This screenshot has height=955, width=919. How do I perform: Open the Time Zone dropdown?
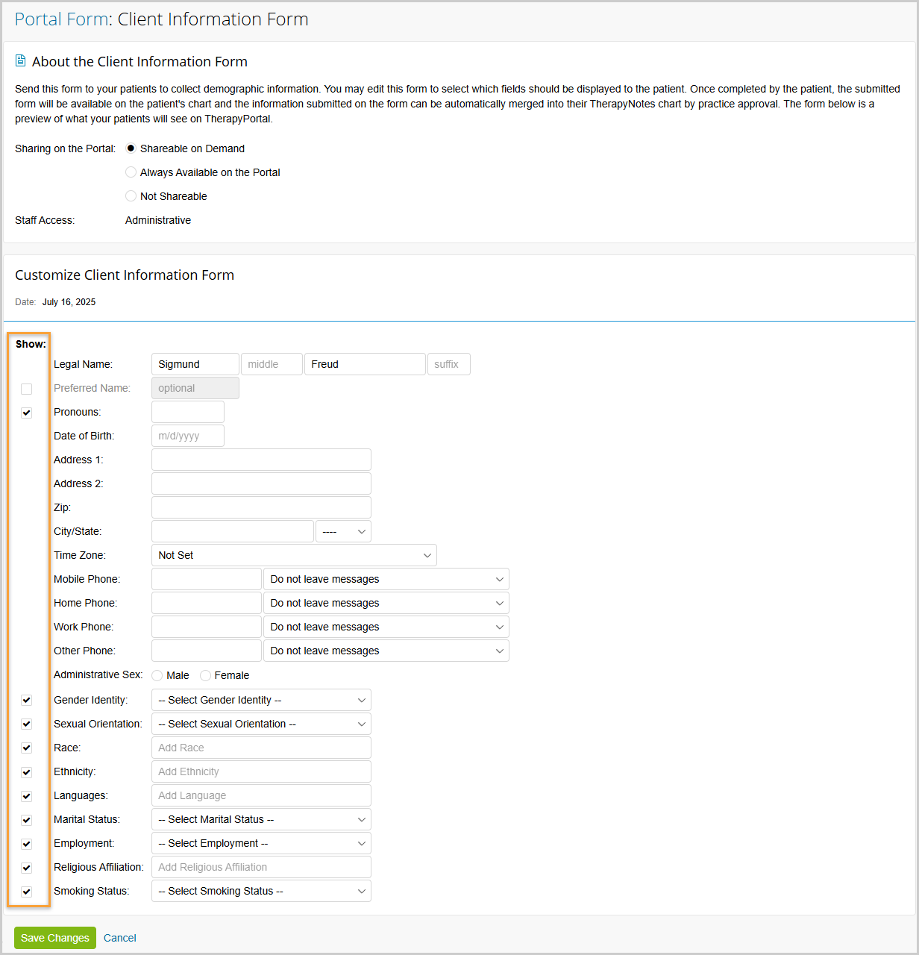click(x=294, y=555)
